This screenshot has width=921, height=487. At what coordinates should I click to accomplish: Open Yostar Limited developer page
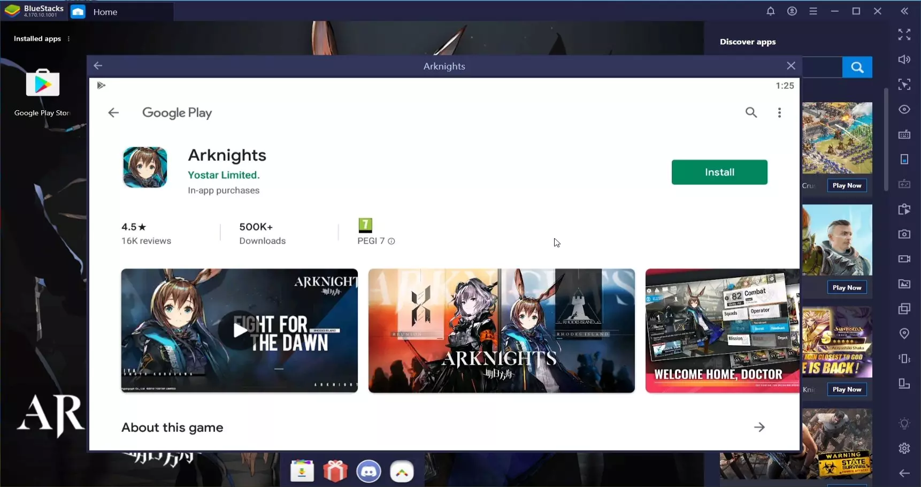click(224, 175)
